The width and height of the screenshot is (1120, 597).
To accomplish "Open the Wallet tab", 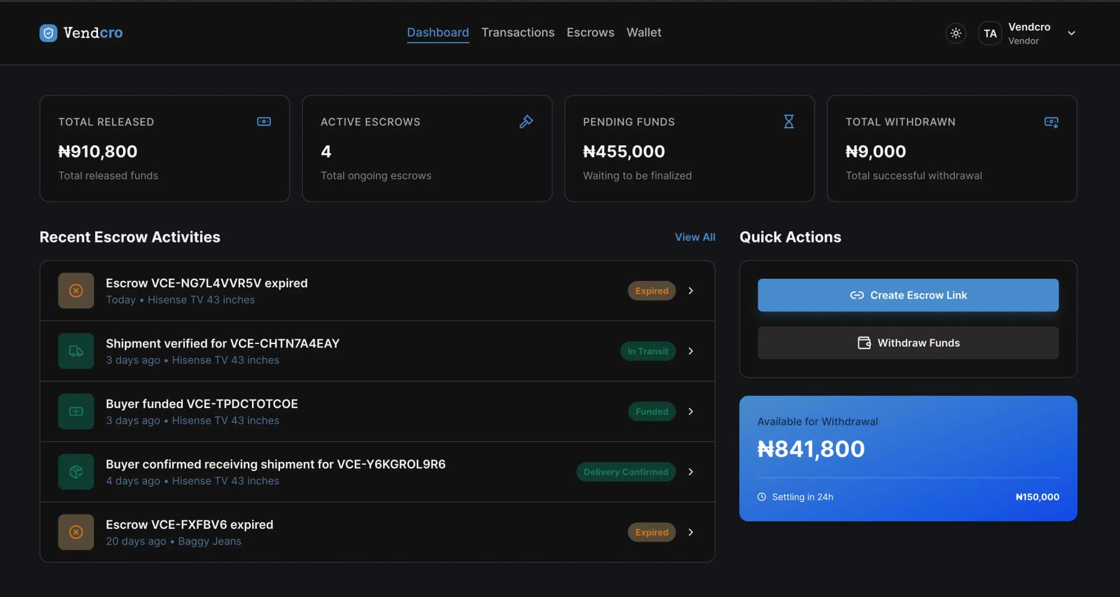I will (x=643, y=33).
